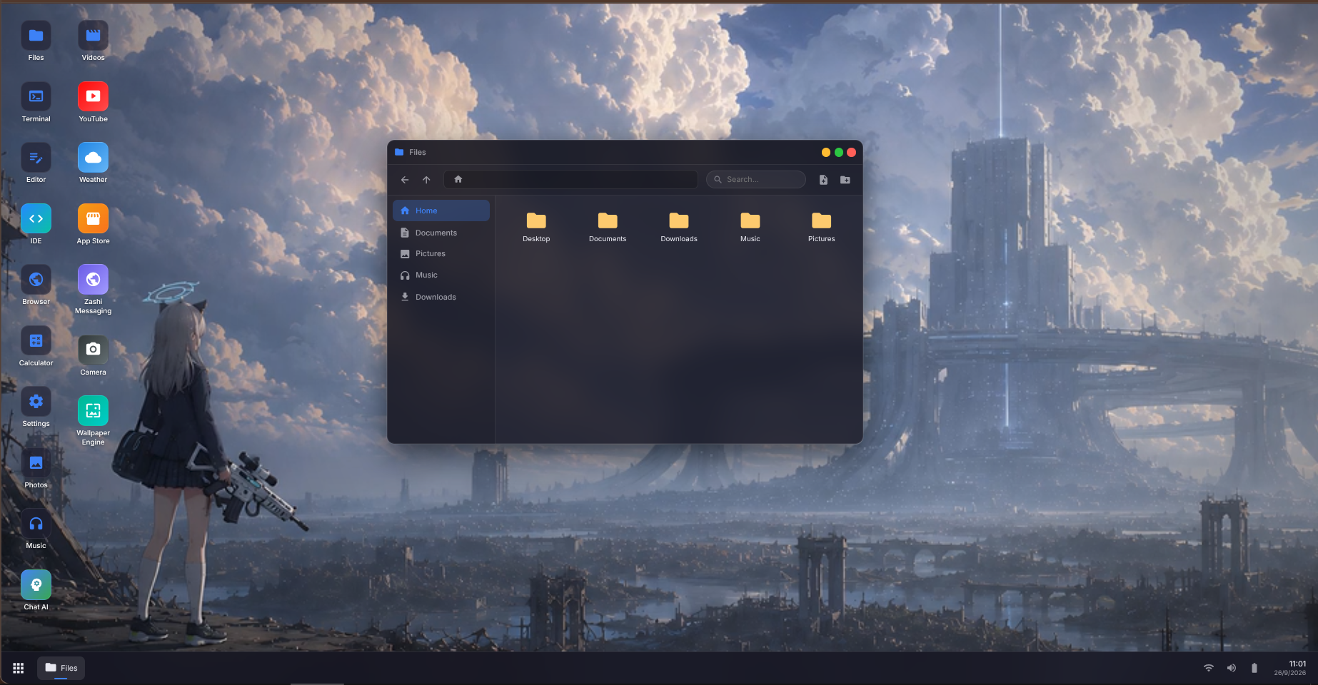Open the Editor app
Screen dimensions: 1318x685
[x=36, y=163]
